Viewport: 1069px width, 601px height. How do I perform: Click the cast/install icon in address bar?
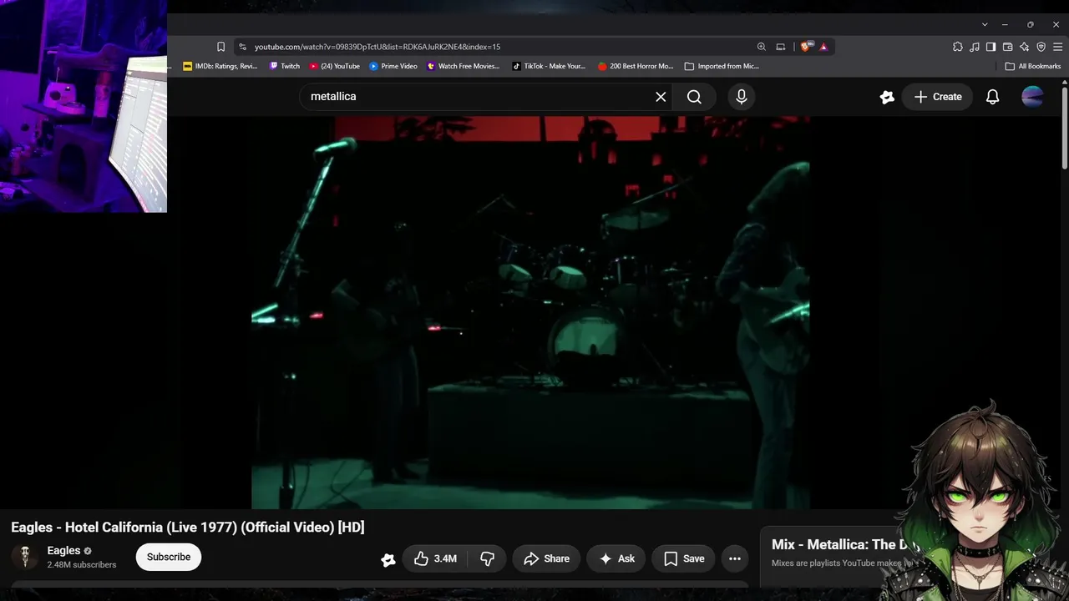point(781,47)
